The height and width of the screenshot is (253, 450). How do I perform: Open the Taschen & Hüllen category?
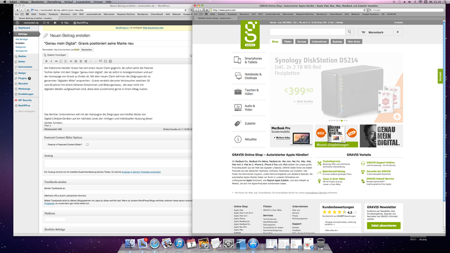tap(249, 92)
